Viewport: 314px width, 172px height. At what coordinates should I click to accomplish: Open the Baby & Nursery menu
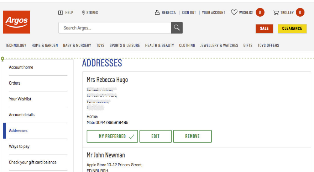(x=77, y=45)
